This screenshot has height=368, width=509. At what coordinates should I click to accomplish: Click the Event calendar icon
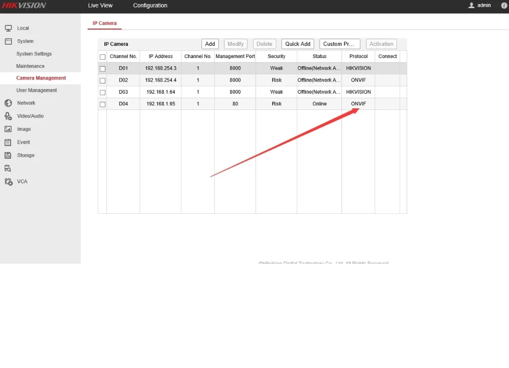9,142
